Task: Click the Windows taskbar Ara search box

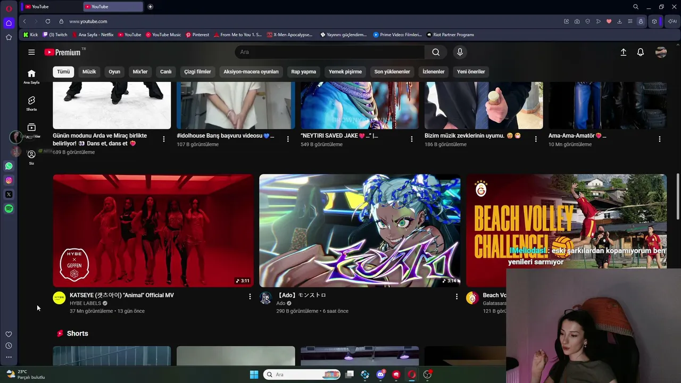Action: (302, 374)
